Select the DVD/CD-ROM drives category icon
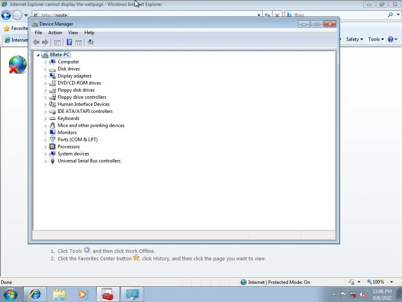Screen dimensions: 402x302 (52, 83)
